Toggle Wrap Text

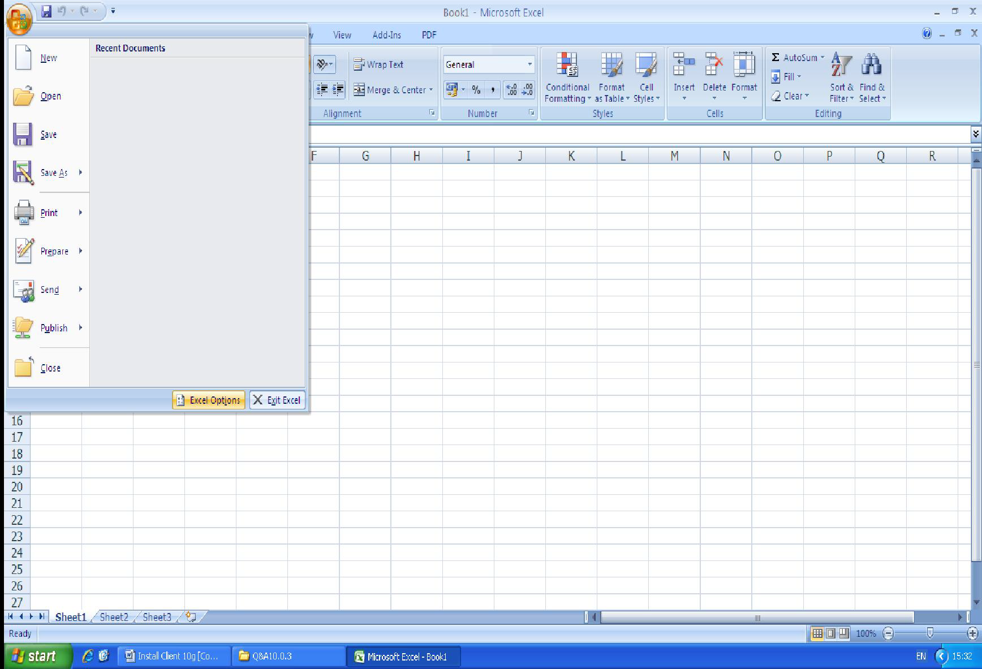point(378,64)
